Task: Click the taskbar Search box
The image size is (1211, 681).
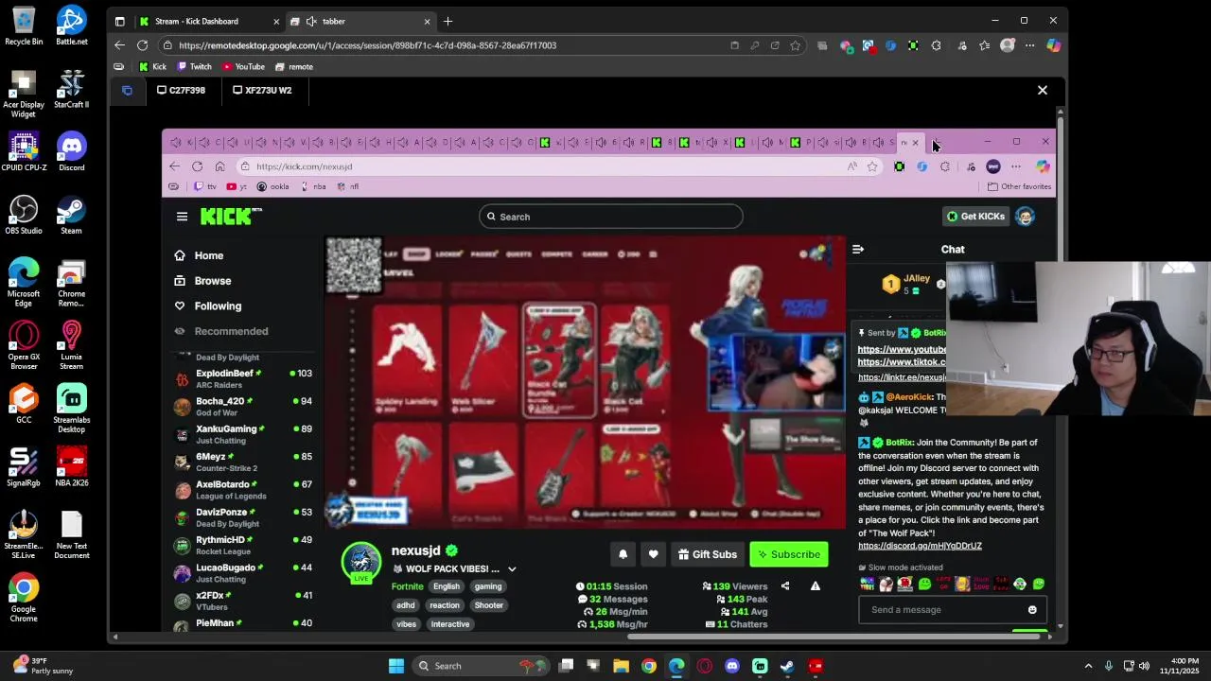Action: (x=479, y=666)
